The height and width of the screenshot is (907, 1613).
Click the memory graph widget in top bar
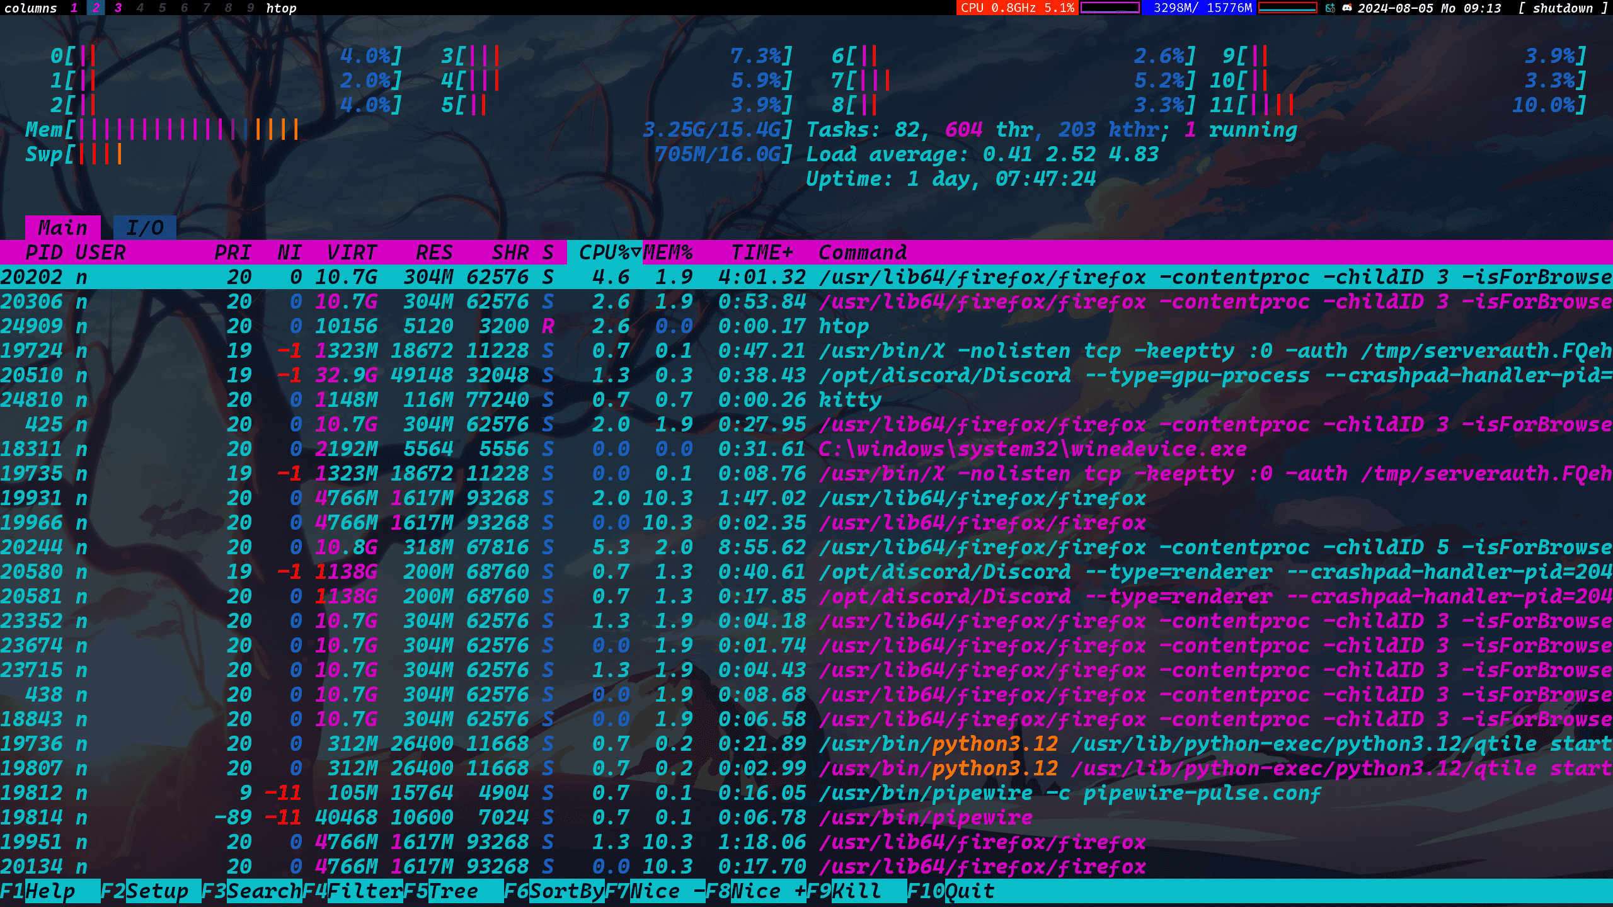tap(1287, 8)
